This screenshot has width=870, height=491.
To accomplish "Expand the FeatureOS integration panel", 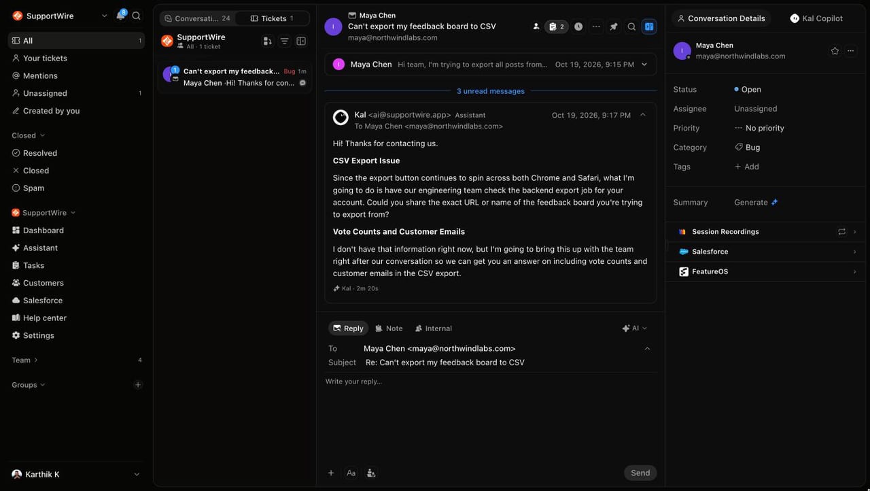I will 767,272.
